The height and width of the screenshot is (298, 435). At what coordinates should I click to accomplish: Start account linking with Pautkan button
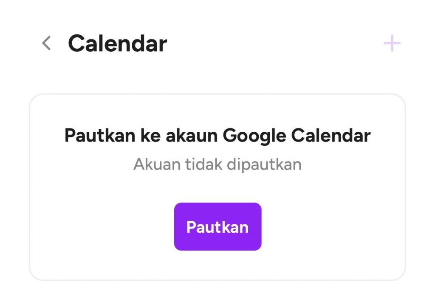tap(218, 226)
